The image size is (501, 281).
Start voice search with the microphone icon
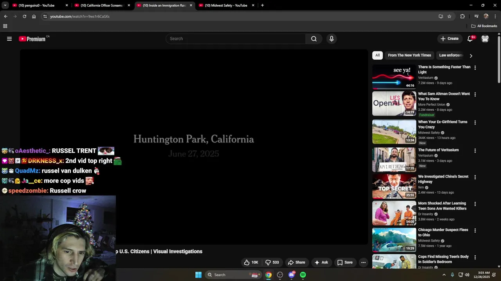coord(332,39)
